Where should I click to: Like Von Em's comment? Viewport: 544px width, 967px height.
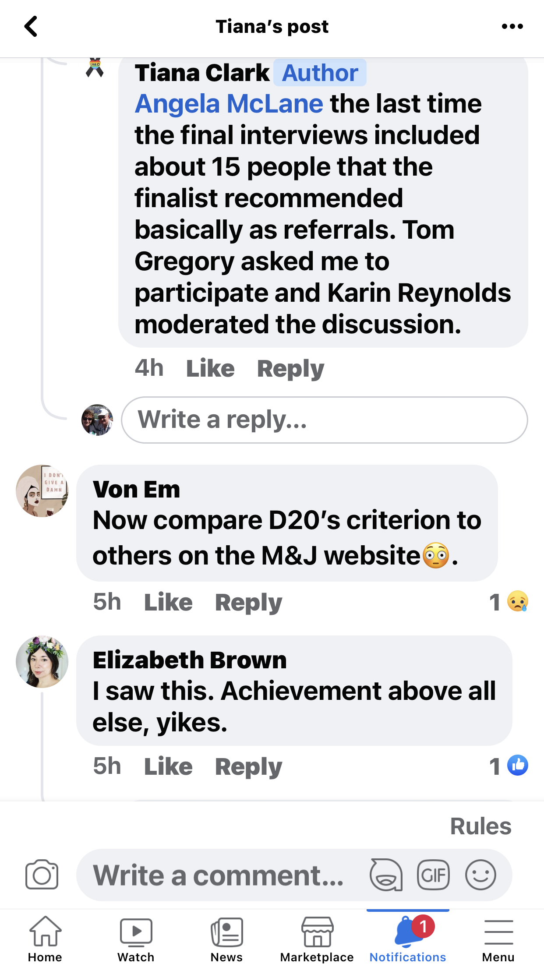(x=168, y=602)
